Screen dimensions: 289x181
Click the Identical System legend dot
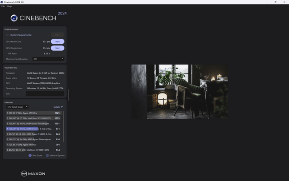pyautogui.click(x=47, y=156)
